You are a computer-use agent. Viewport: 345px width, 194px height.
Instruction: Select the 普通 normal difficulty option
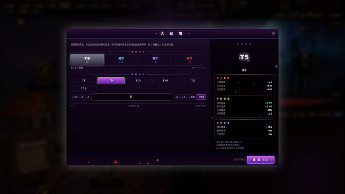[87, 60]
